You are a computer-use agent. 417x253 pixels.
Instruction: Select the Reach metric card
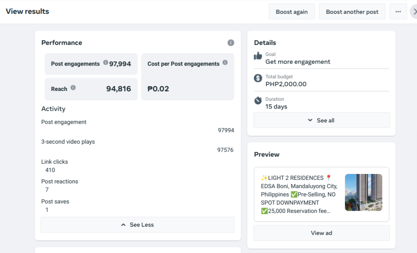point(91,89)
